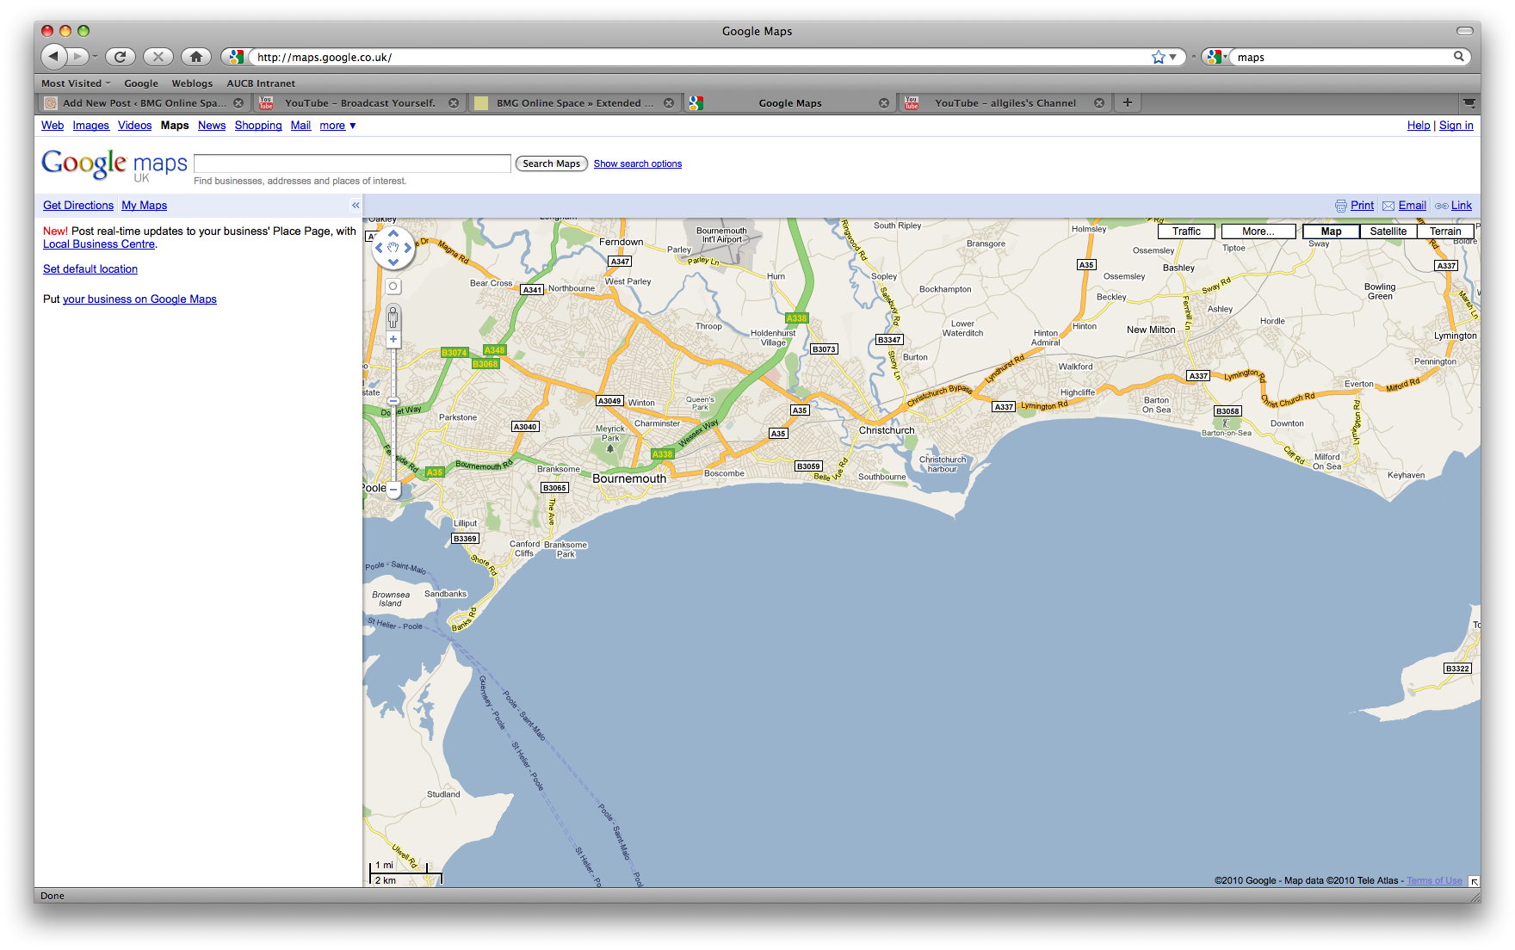Open the Terms of Use link
The image size is (1515, 950).
[1434, 880]
